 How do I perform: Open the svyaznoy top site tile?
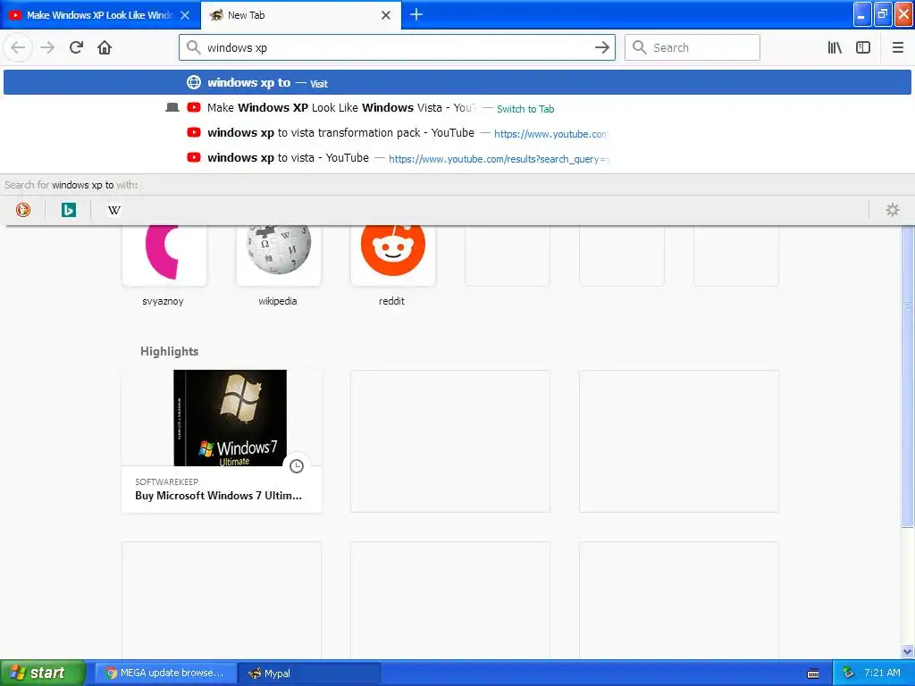[164, 255]
